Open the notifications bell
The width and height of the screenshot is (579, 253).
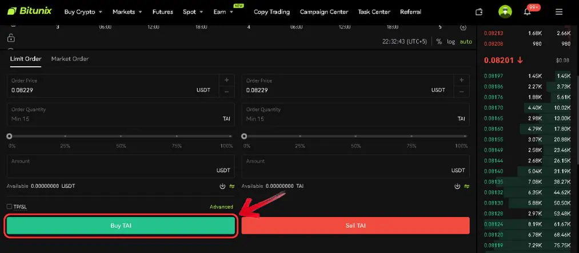click(528, 12)
